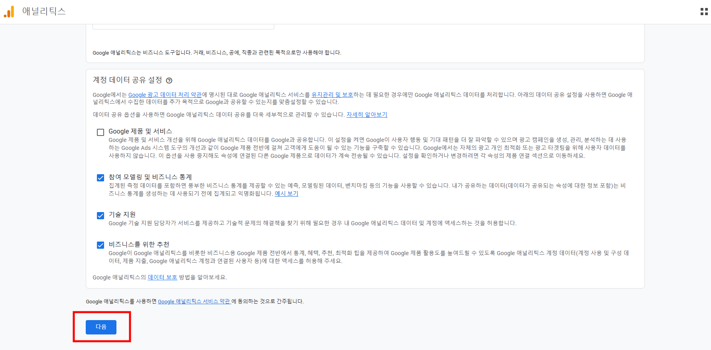
Task: Open the 데이터 보호 link
Action: 163,277
